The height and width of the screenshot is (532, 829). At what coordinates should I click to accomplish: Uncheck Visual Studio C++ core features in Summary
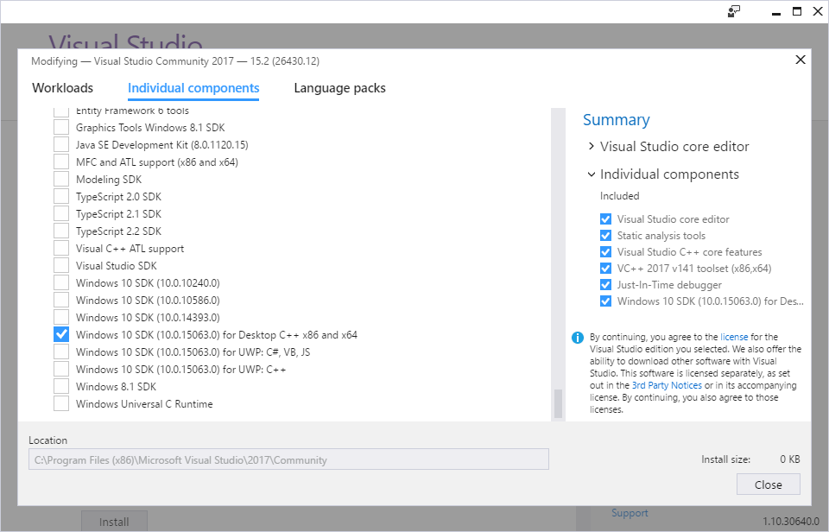click(606, 251)
